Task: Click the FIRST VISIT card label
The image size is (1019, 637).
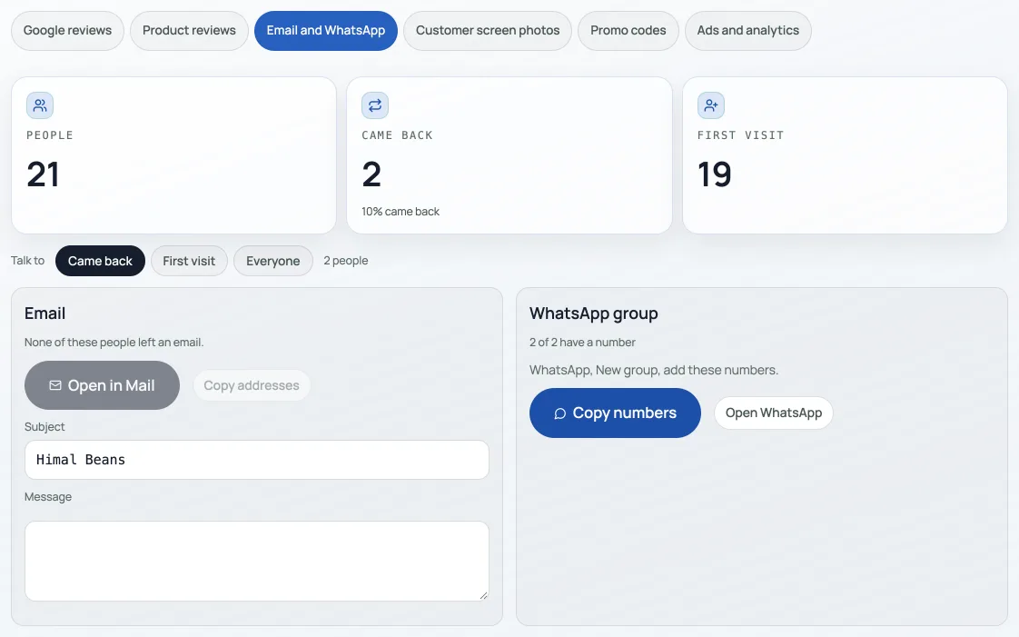Action: tap(741, 135)
